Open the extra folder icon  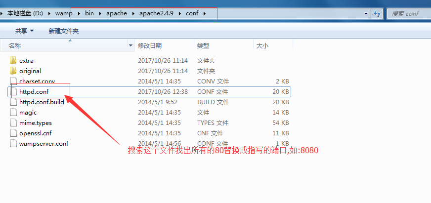click(x=13, y=60)
